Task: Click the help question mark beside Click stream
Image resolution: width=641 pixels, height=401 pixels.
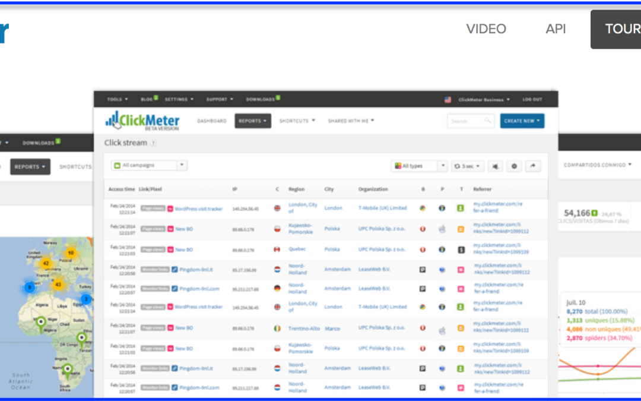Action: point(153,143)
